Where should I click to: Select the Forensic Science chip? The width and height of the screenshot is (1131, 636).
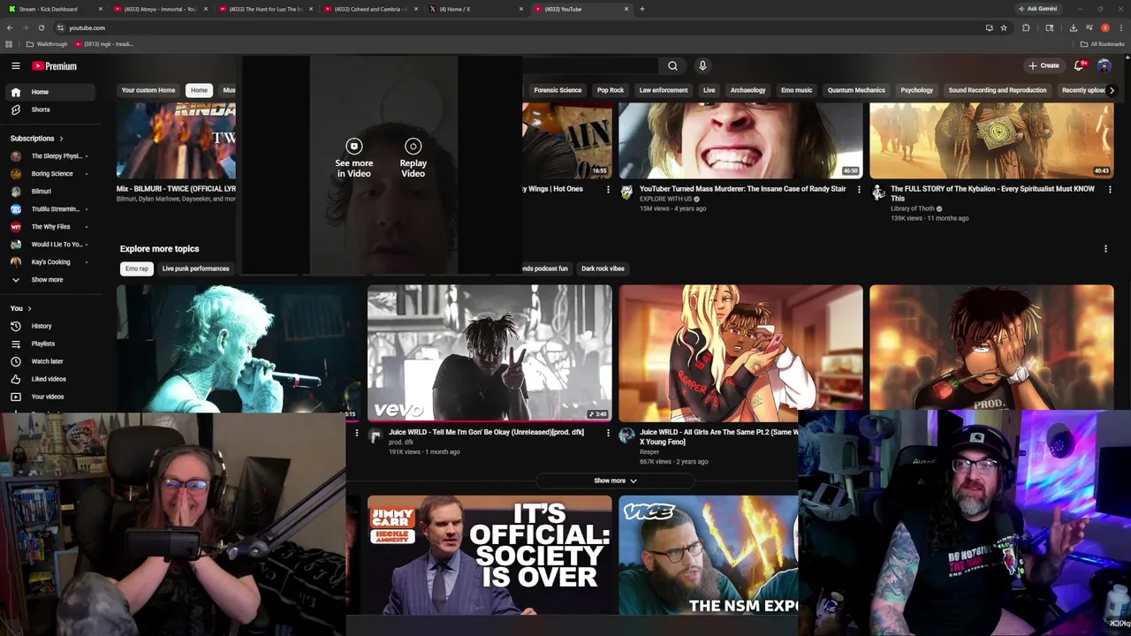(558, 90)
